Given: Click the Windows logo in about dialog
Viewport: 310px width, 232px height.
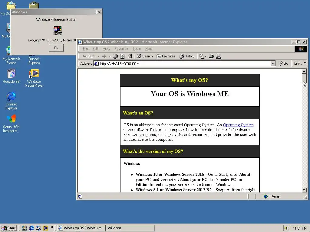Looking at the screenshot, I should (58, 30).
